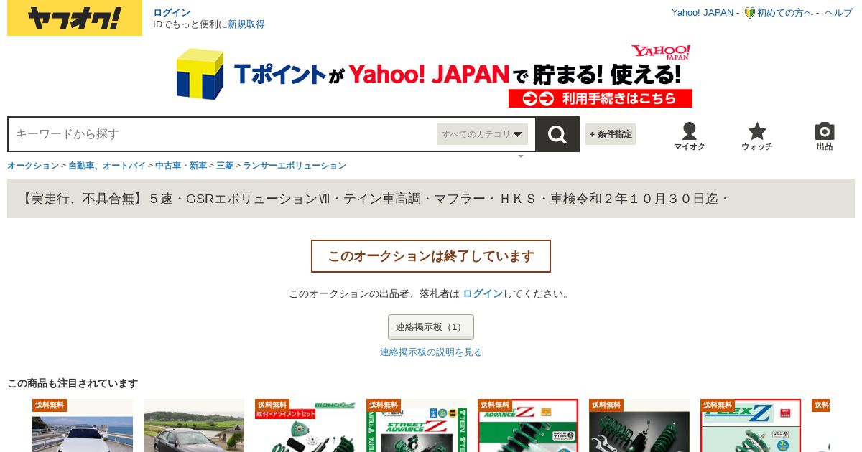Open the suspension and alignment set thumbnail
The height and width of the screenshot is (452, 862).
click(305, 425)
